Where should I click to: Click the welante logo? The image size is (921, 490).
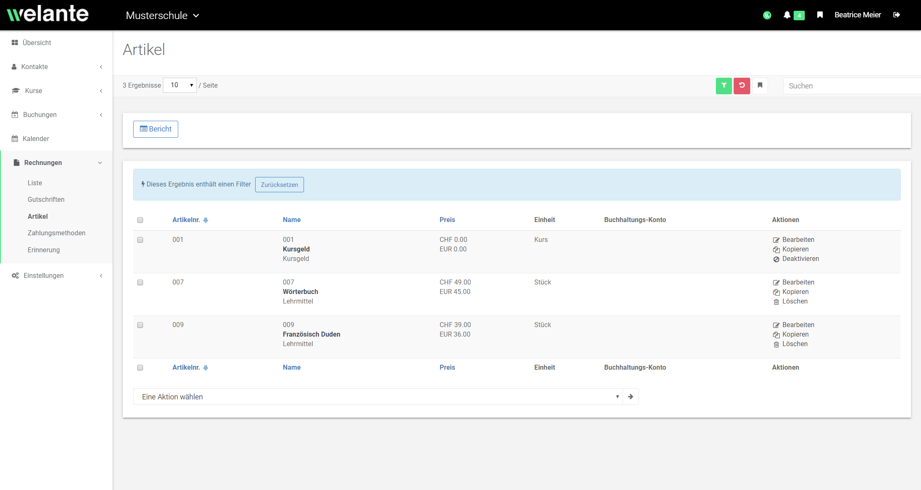pyautogui.click(x=48, y=14)
